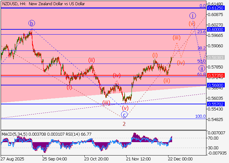
Task: Select the red (iii) wave label
Action: click(106, 103)
